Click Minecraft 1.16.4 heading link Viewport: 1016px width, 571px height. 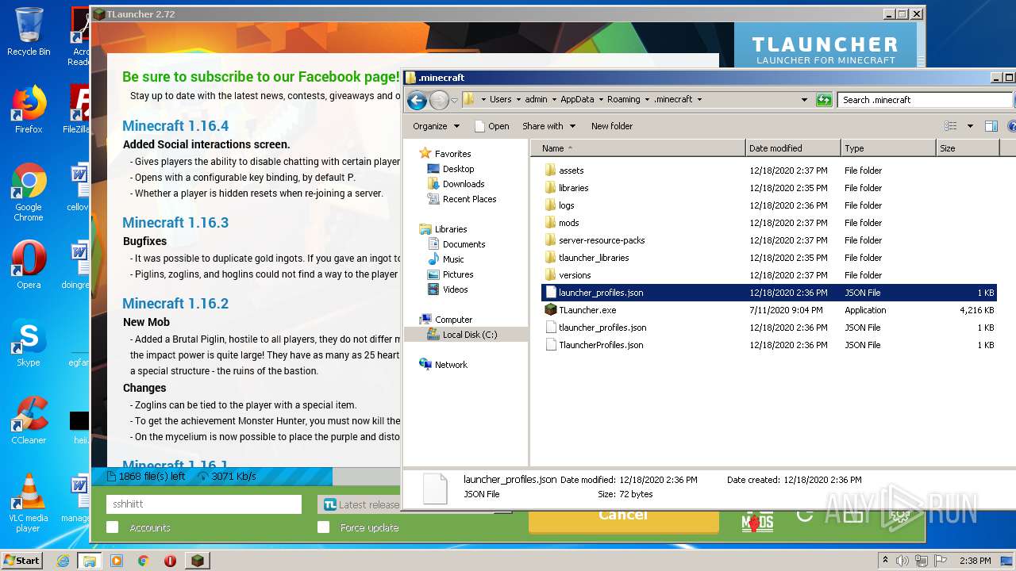pyautogui.click(x=175, y=126)
